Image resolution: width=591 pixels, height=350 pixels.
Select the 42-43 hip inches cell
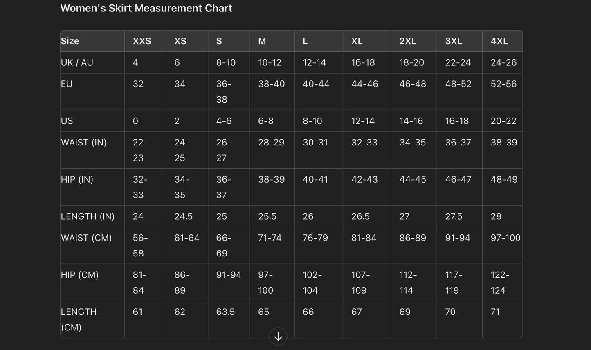coord(364,180)
